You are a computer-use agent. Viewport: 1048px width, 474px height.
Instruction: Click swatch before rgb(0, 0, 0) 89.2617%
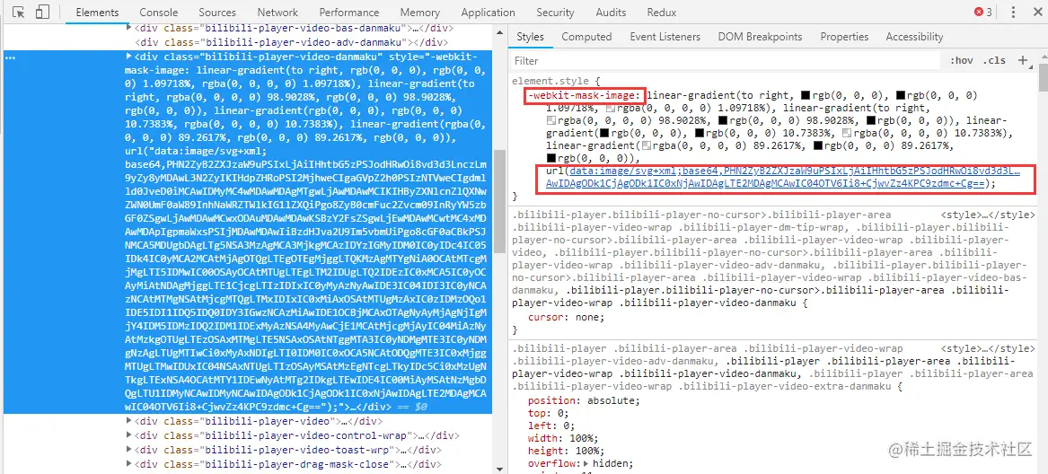coord(817,145)
